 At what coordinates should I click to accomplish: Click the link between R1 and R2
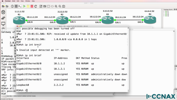[41, 20]
